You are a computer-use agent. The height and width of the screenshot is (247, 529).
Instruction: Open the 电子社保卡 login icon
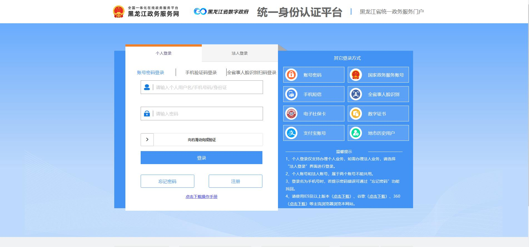point(291,114)
